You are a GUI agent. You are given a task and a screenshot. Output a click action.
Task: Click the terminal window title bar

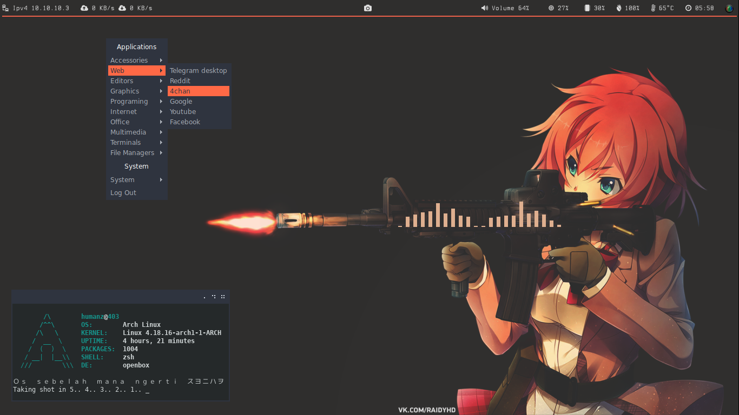121,297
